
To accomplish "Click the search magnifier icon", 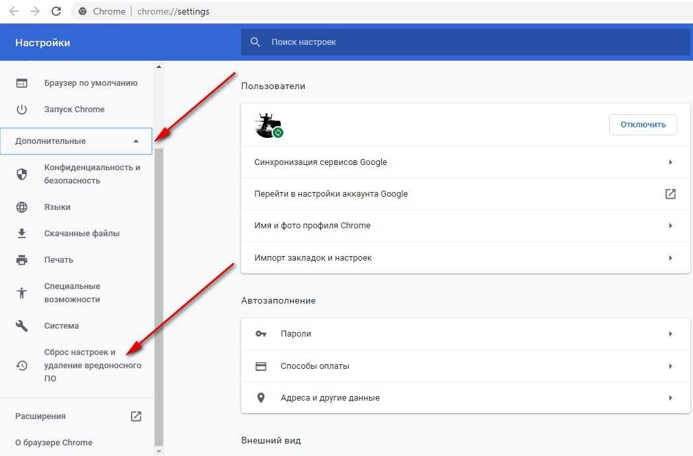I will (255, 42).
